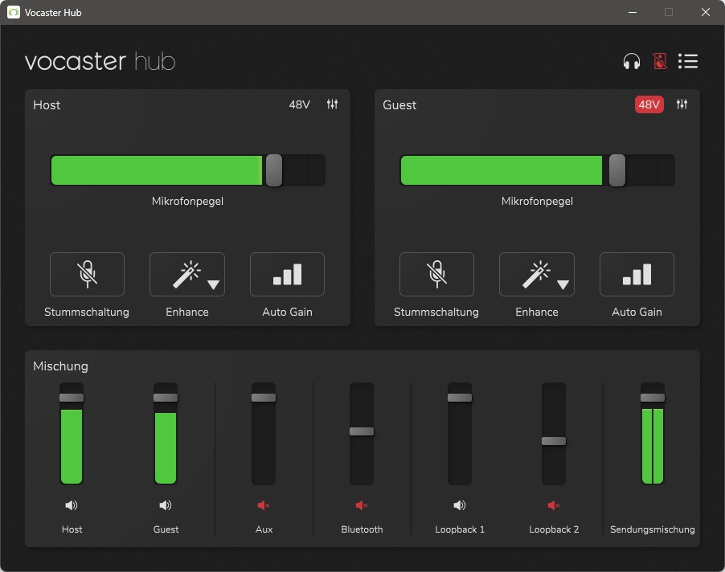Image resolution: width=725 pixels, height=572 pixels.
Task: Unmute the Bluetooth channel
Action: (362, 505)
